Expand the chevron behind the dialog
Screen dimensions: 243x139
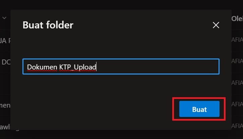pyautogui.click(x=4, y=18)
